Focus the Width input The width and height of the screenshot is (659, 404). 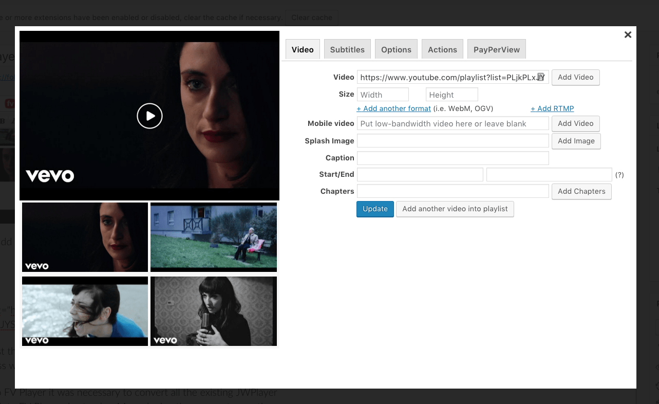pos(383,95)
